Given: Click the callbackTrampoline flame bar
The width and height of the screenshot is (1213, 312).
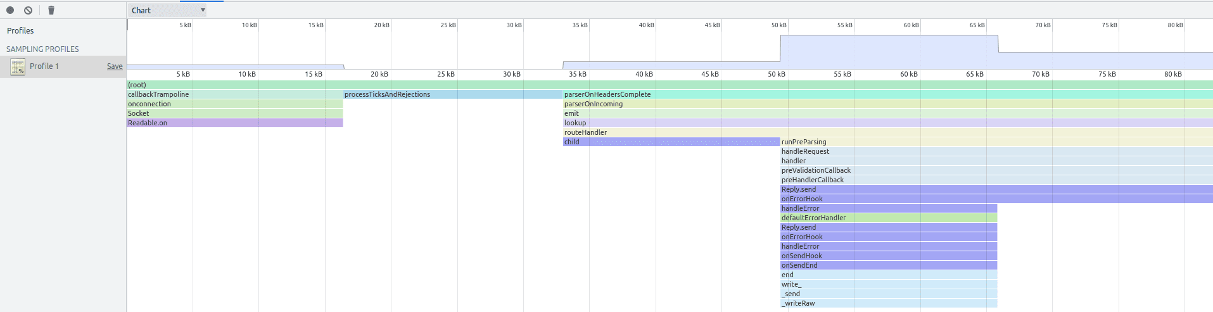Looking at the screenshot, I should point(234,94).
